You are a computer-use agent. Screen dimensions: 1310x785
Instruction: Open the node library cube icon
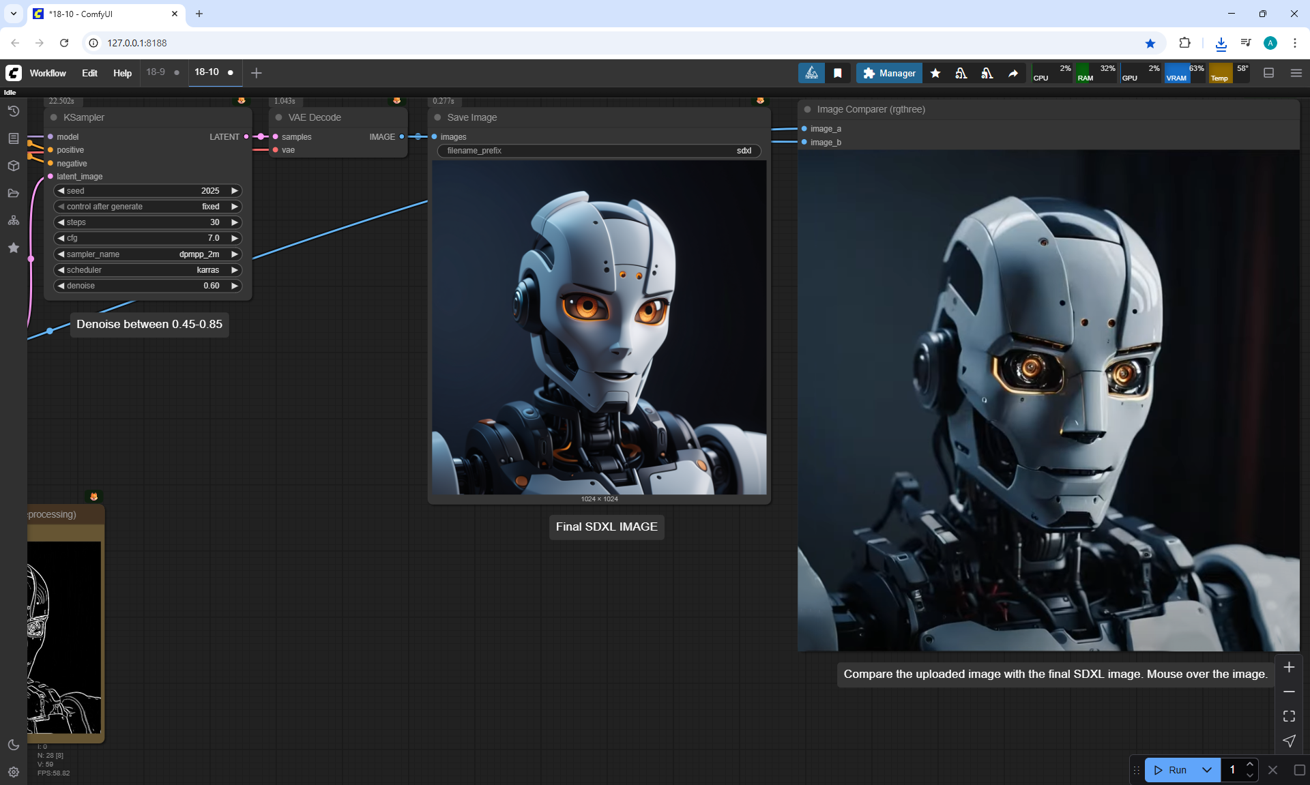tap(13, 166)
